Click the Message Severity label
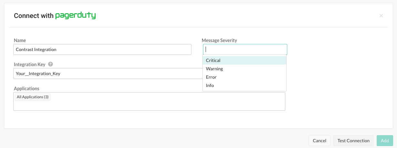The height and width of the screenshot is (148, 397). coord(219,40)
